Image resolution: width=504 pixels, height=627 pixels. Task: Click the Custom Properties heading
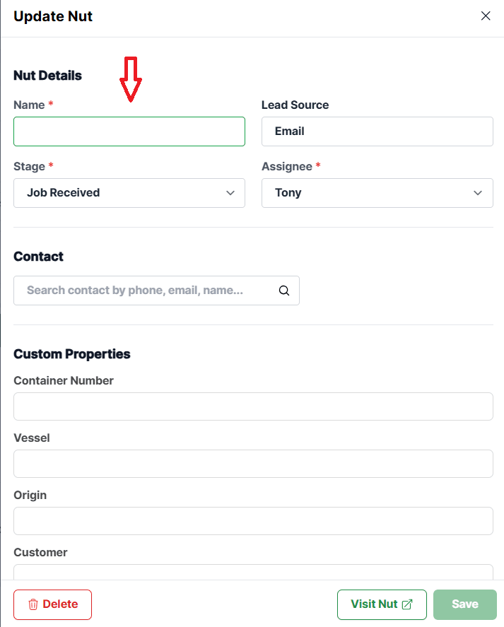coord(72,354)
